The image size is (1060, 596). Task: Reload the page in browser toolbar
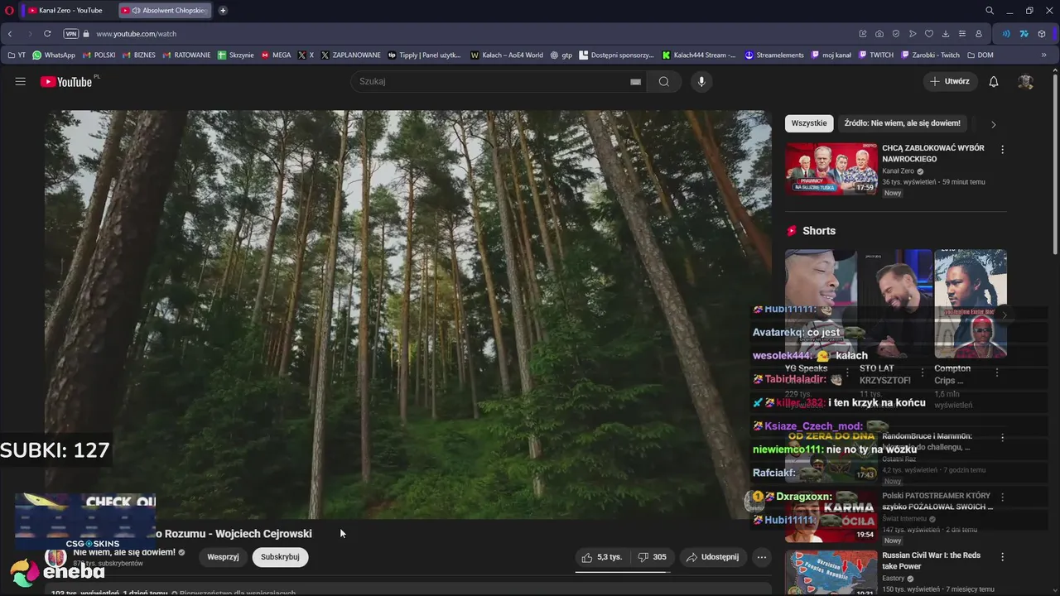tap(47, 34)
